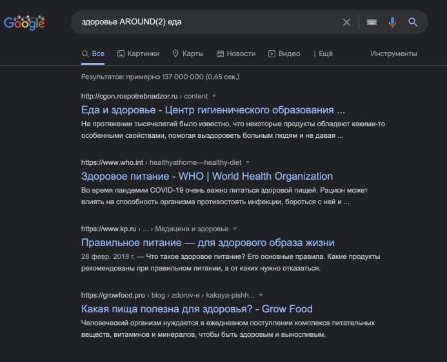Open Какая пища полезна Grow Food link
The width and height of the screenshot is (447, 362).
(197, 309)
